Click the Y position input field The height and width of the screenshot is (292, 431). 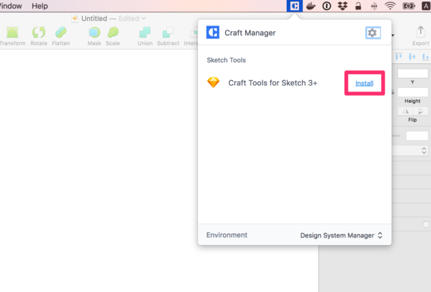(413, 73)
